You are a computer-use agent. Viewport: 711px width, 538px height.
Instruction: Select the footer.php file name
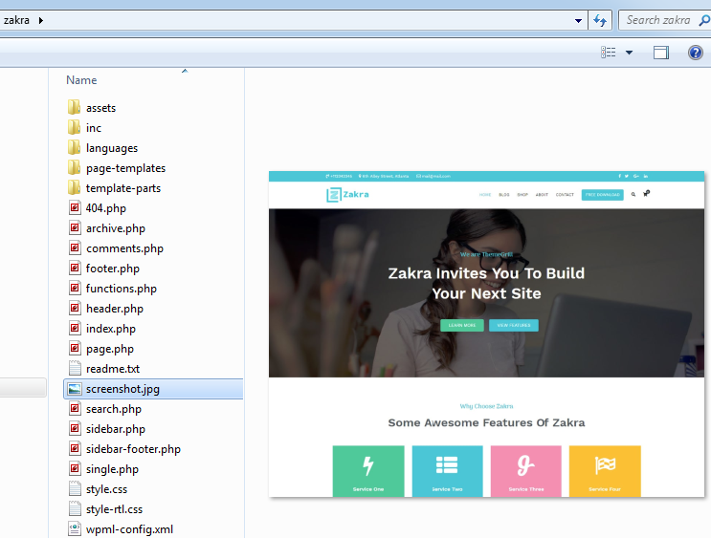(x=113, y=269)
